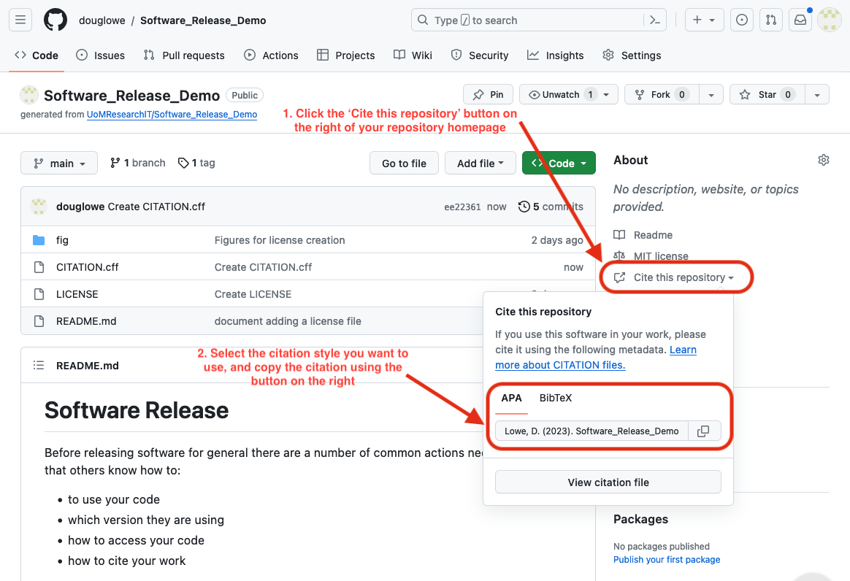Open the UoMResearchIT/Software_Release_Demo template link
This screenshot has height=581, width=850.
tap(172, 115)
